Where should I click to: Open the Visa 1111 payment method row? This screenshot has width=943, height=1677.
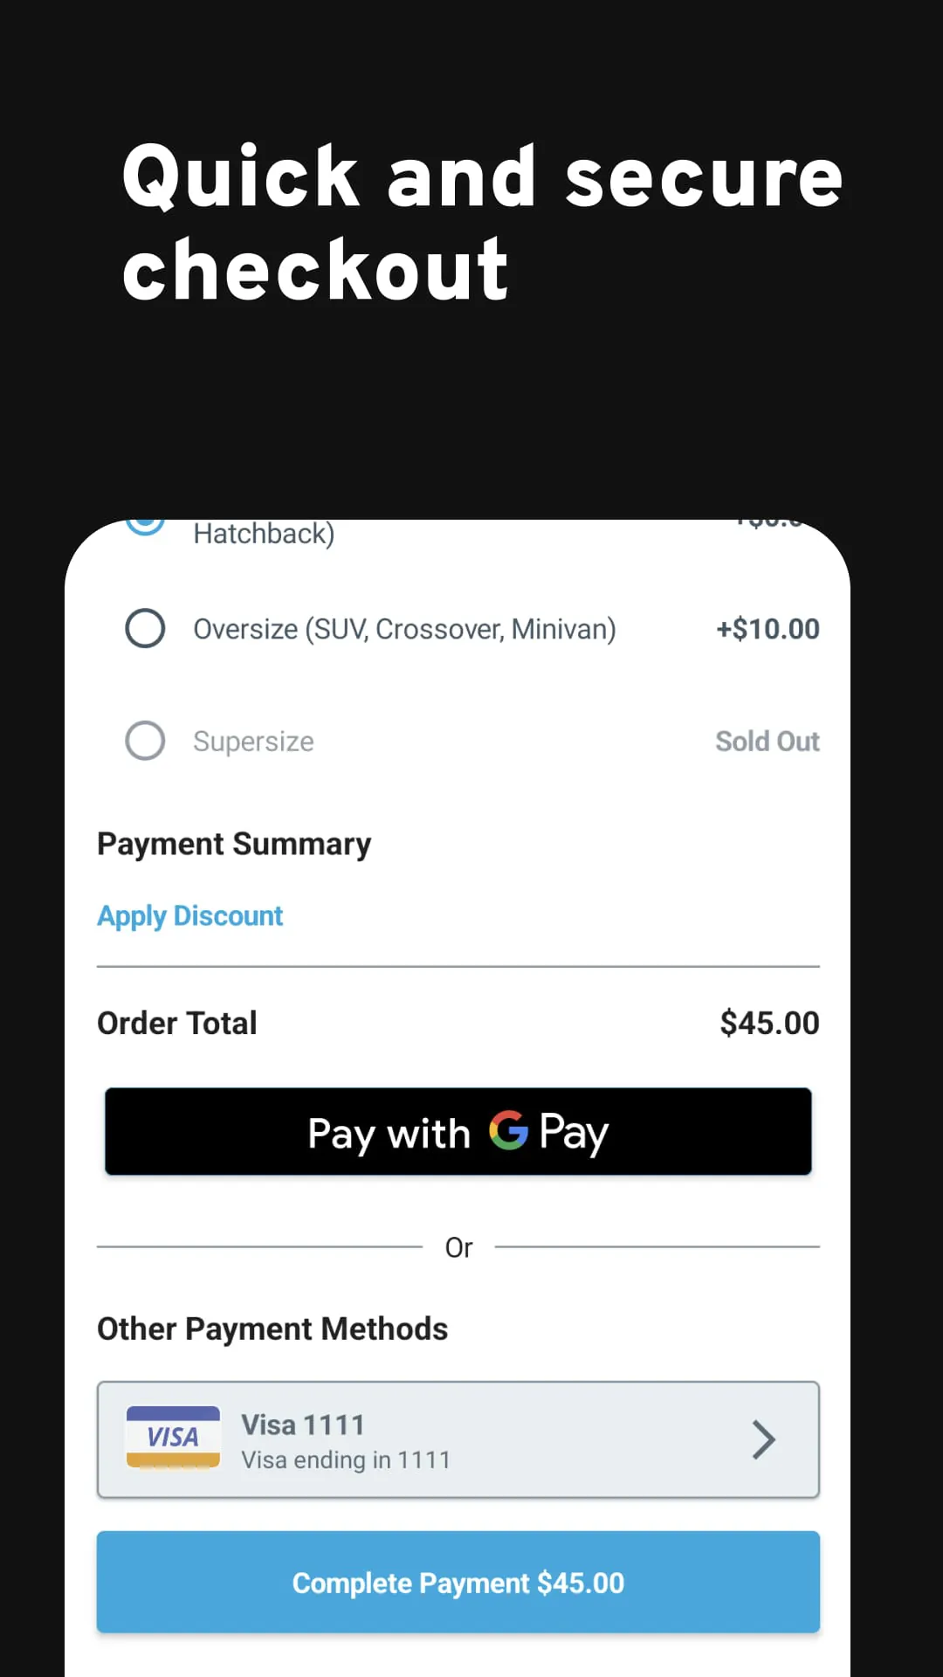tap(458, 1439)
